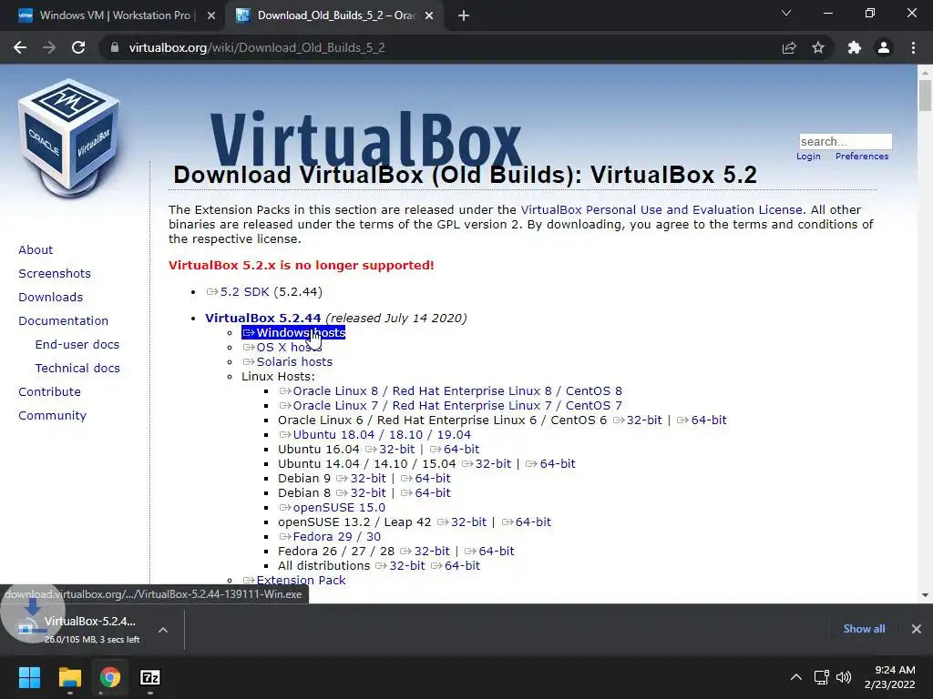Image resolution: width=933 pixels, height=699 pixels.
Task: Click the VirtualBox cube logo
Action: coord(69,137)
